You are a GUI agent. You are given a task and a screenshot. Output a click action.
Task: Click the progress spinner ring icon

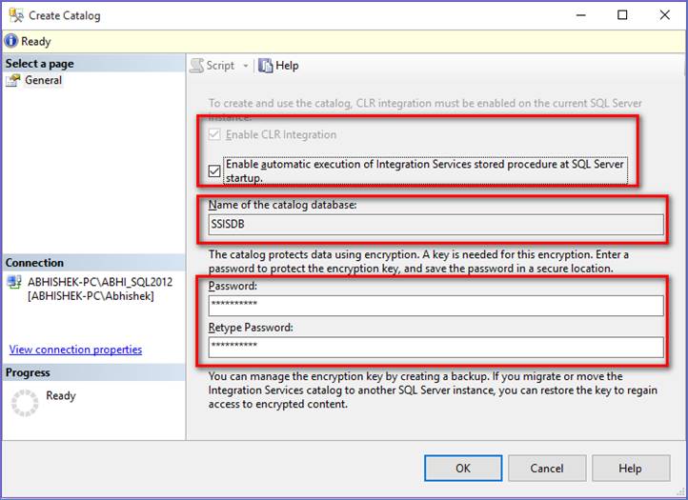click(x=25, y=403)
